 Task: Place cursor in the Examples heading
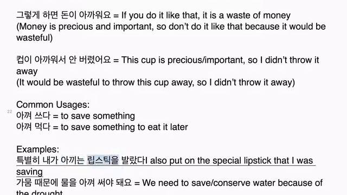click(x=37, y=149)
